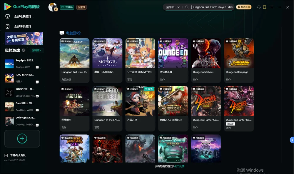Click the 极速会员 VIP membership button
Image resolution: width=294 pixels, height=174 pixels.
point(244,7)
